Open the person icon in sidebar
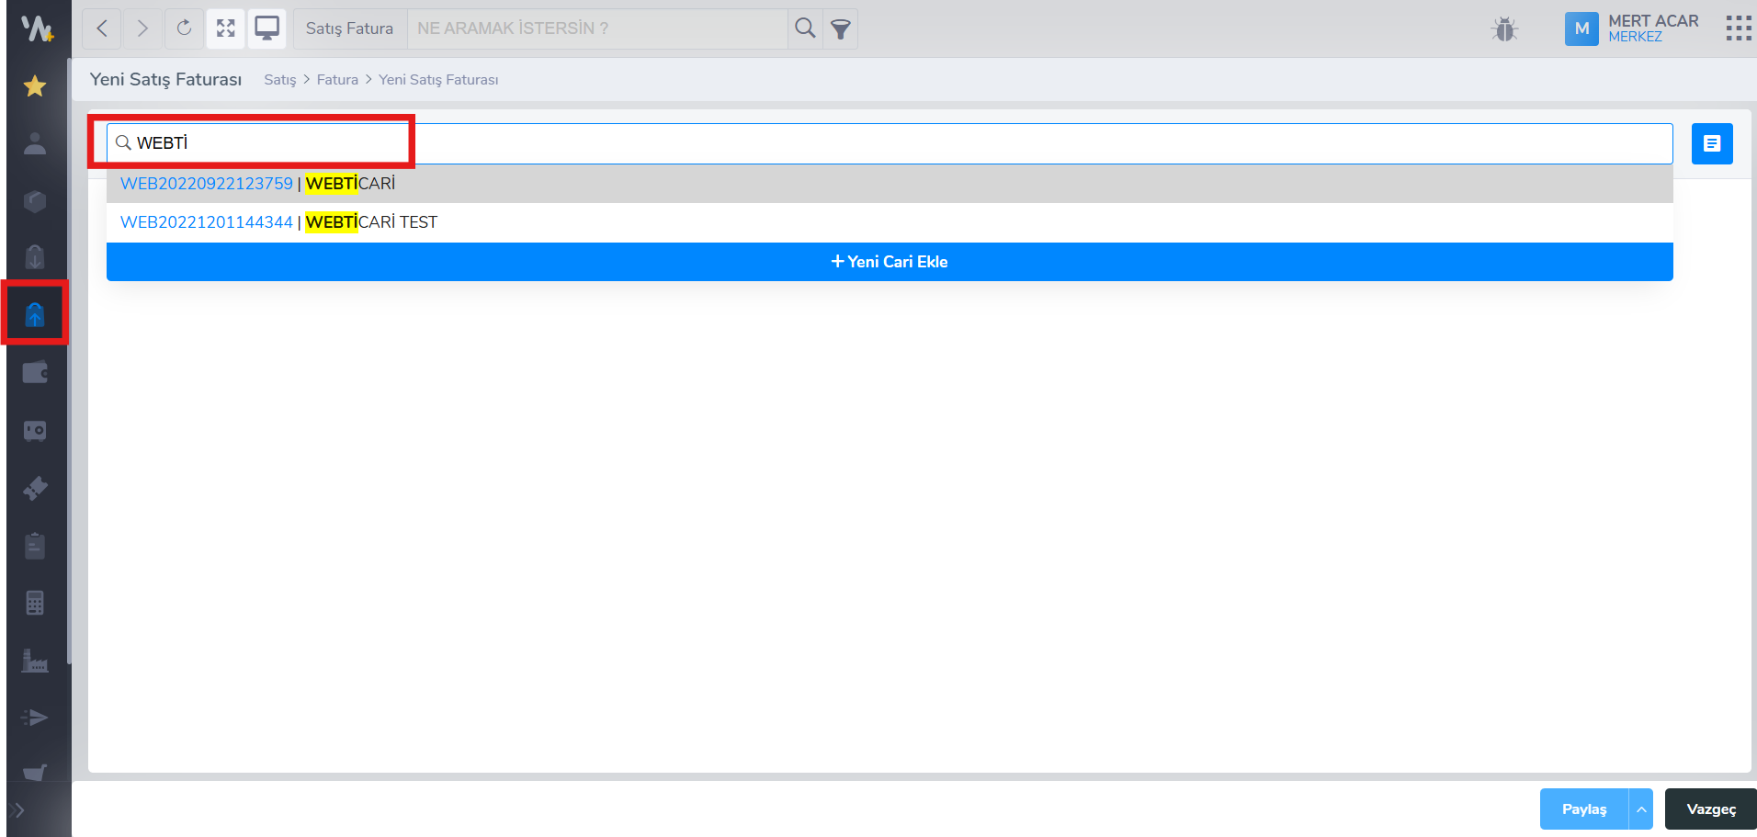This screenshot has width=1757, height=837. (x=35, y=143)
